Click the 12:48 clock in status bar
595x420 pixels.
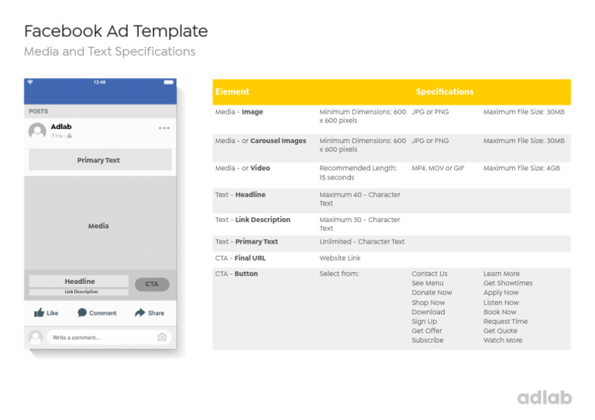(x=99, y=82)
